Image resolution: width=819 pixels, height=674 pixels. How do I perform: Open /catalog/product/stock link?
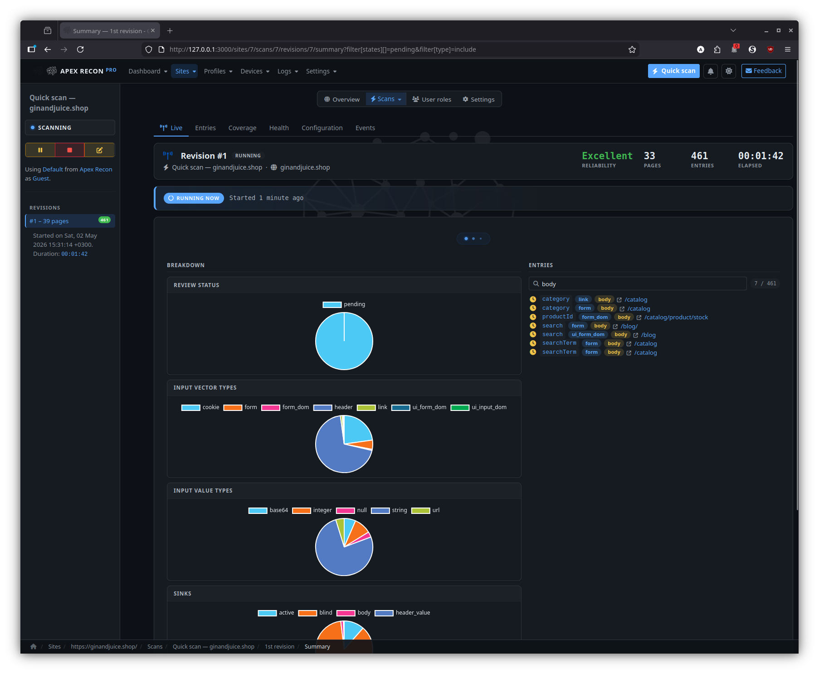point(676,317)
